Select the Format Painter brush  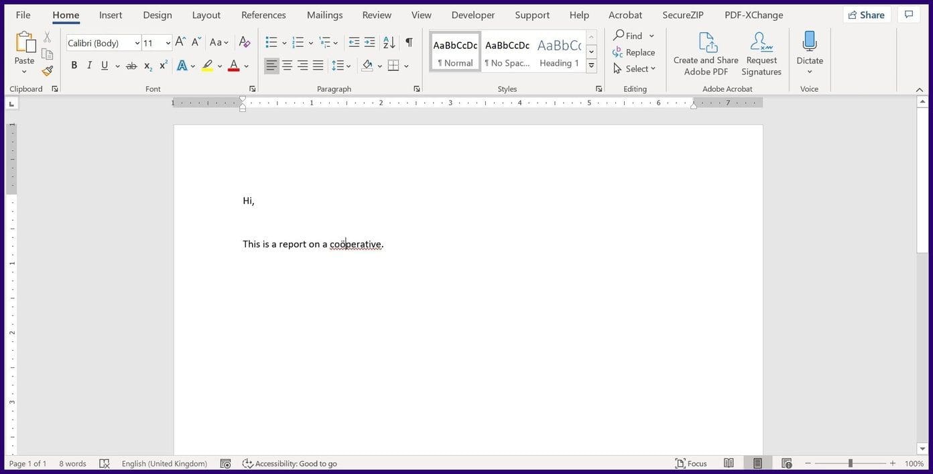(x=47, y=70)
